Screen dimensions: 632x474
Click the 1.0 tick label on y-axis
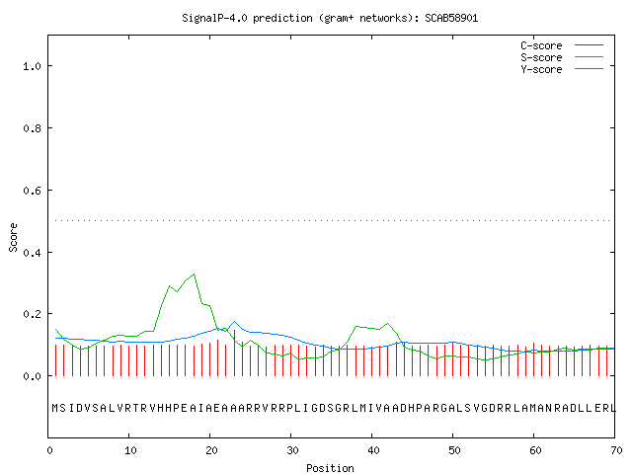pyautogui.click(x=32, y=66)
